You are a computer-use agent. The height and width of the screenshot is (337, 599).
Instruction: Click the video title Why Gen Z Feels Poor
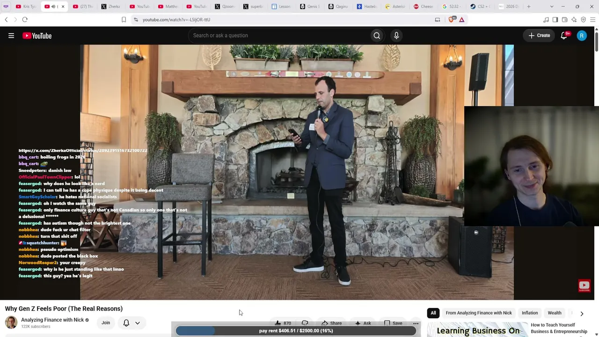(64, 309)
